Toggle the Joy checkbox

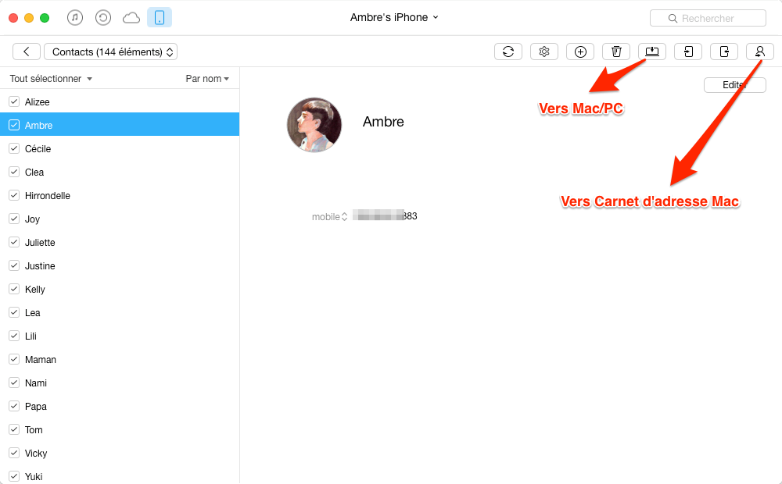tap(14, 219)
